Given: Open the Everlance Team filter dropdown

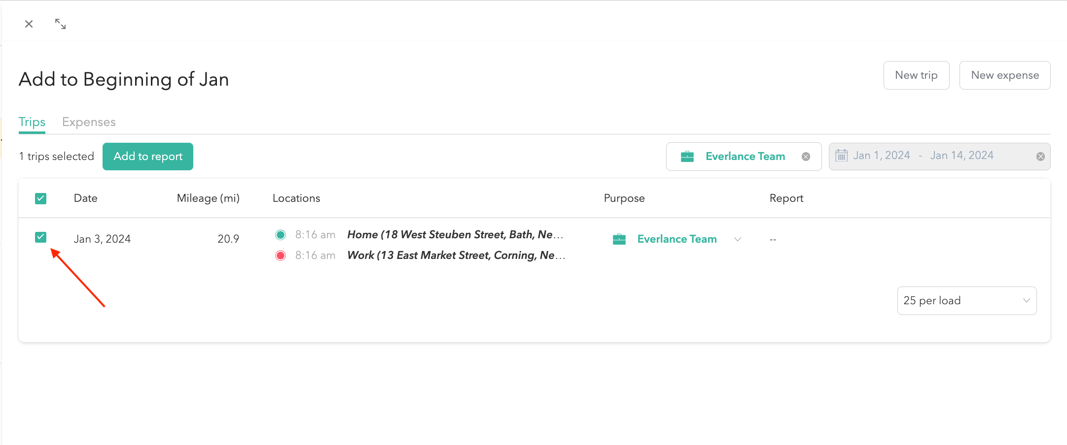Looking at the screenshot, I should (x=745, y=157).
